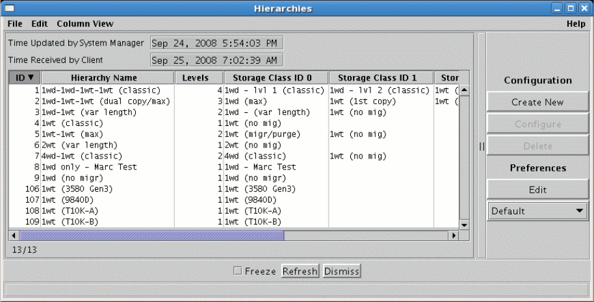
Task: Toggle the Freeze checkbox
Action: tap(237, 271)
